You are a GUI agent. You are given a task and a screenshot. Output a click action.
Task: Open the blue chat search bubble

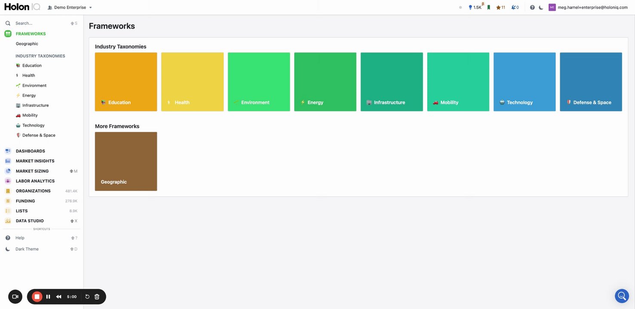[622, 296]
